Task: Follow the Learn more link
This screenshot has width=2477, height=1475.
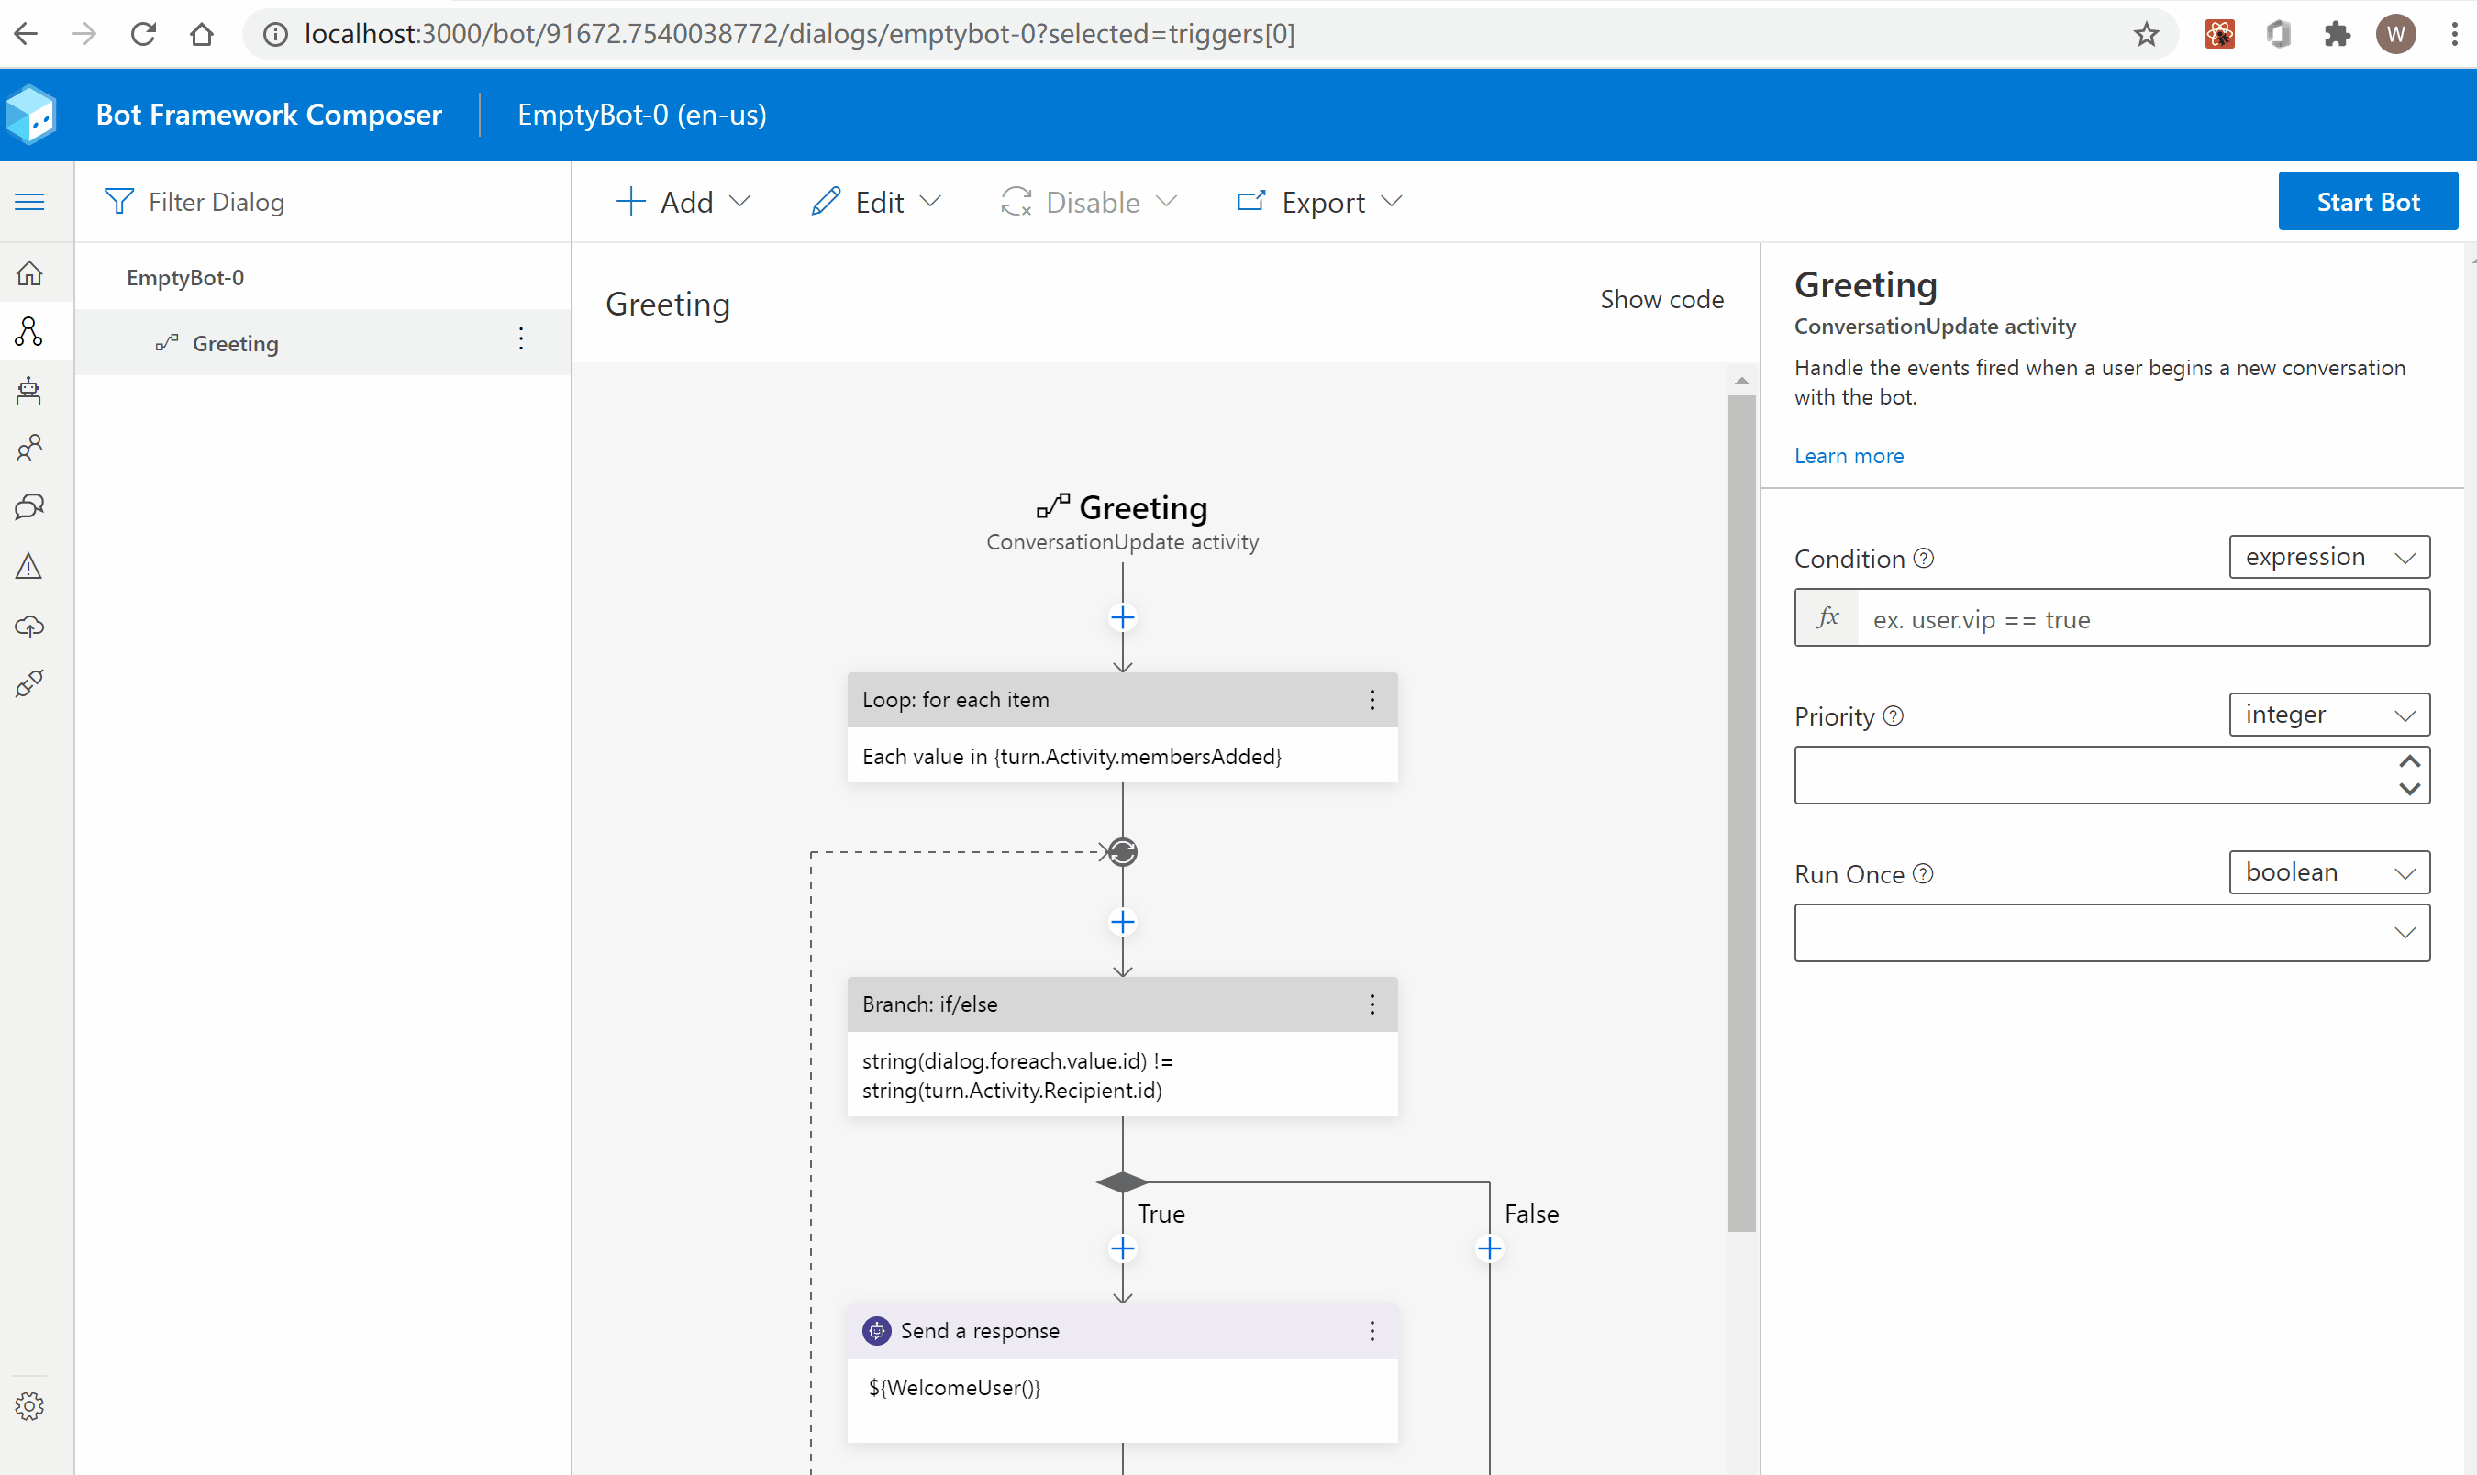Action: [1848, 455]
